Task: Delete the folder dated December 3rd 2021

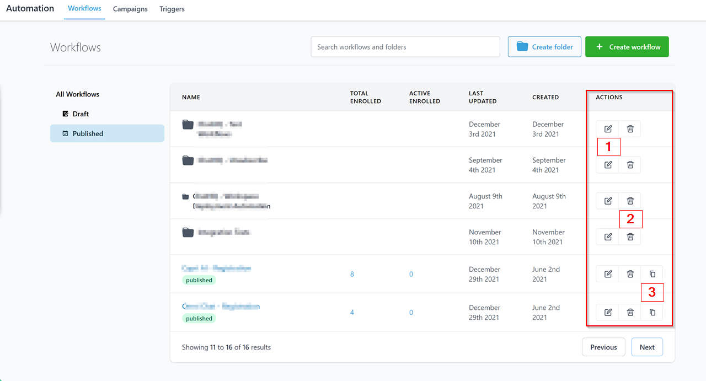Action: (630, 129)
